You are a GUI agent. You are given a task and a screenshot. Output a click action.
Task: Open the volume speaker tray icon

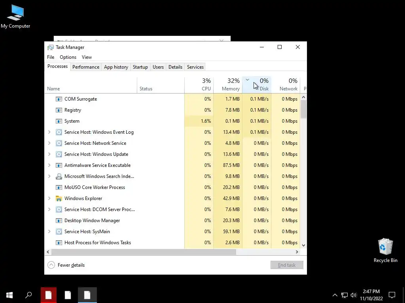click(354, 295)
